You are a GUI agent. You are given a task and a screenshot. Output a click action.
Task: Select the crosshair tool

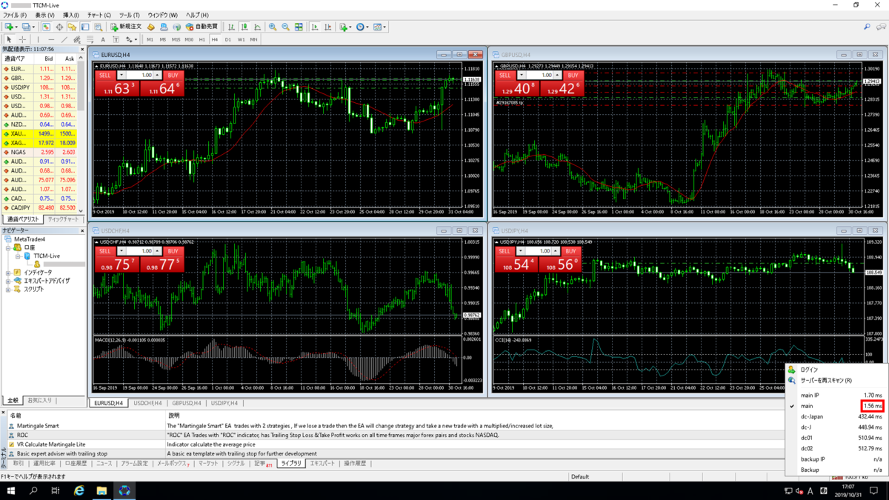[22, 39]
